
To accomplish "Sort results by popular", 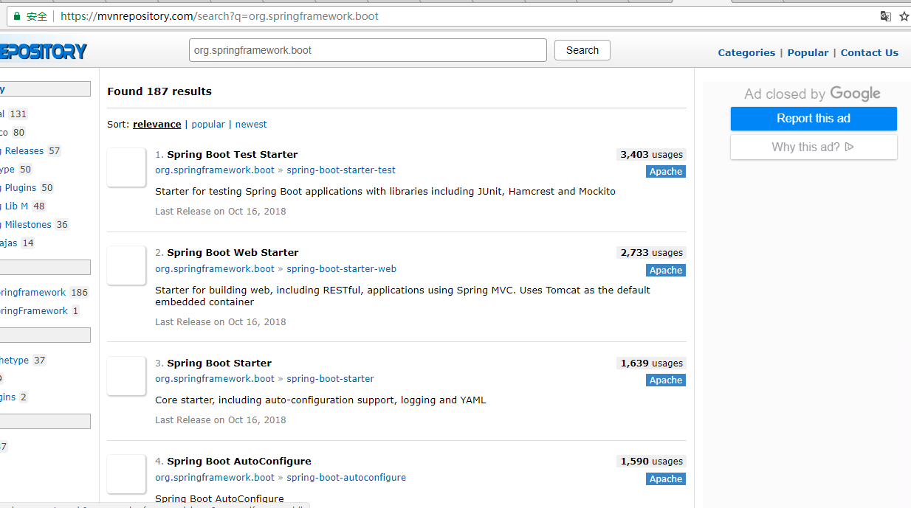I will tap(208, 125).
